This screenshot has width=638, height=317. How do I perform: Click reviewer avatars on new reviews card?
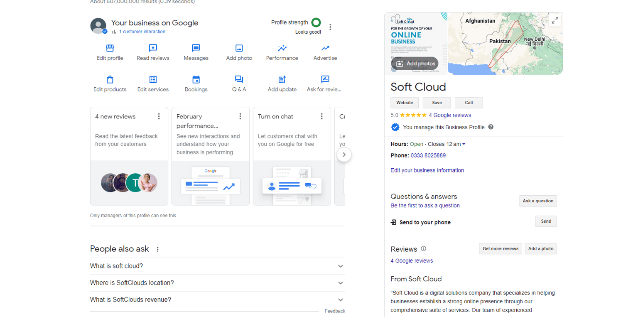pyautogui.click(x=129, y=183)
